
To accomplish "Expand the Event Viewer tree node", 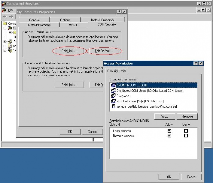I will [5, 46].
